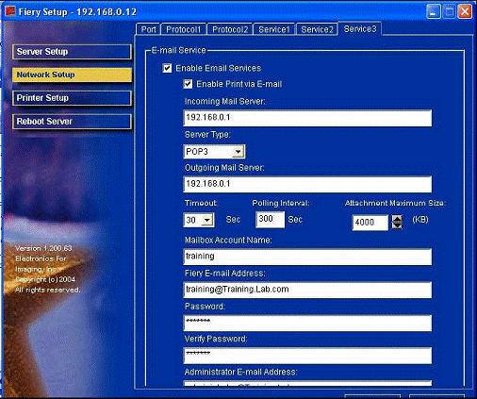477x399 pixels.
Task: Switch to the Protocol2 tab
Action: 230,29
